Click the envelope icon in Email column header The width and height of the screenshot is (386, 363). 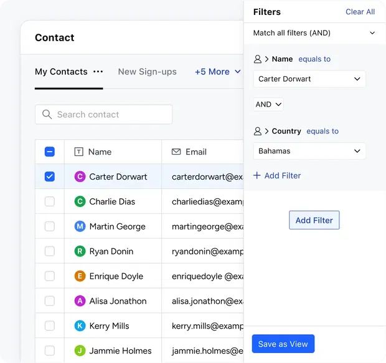pos(176,152)
